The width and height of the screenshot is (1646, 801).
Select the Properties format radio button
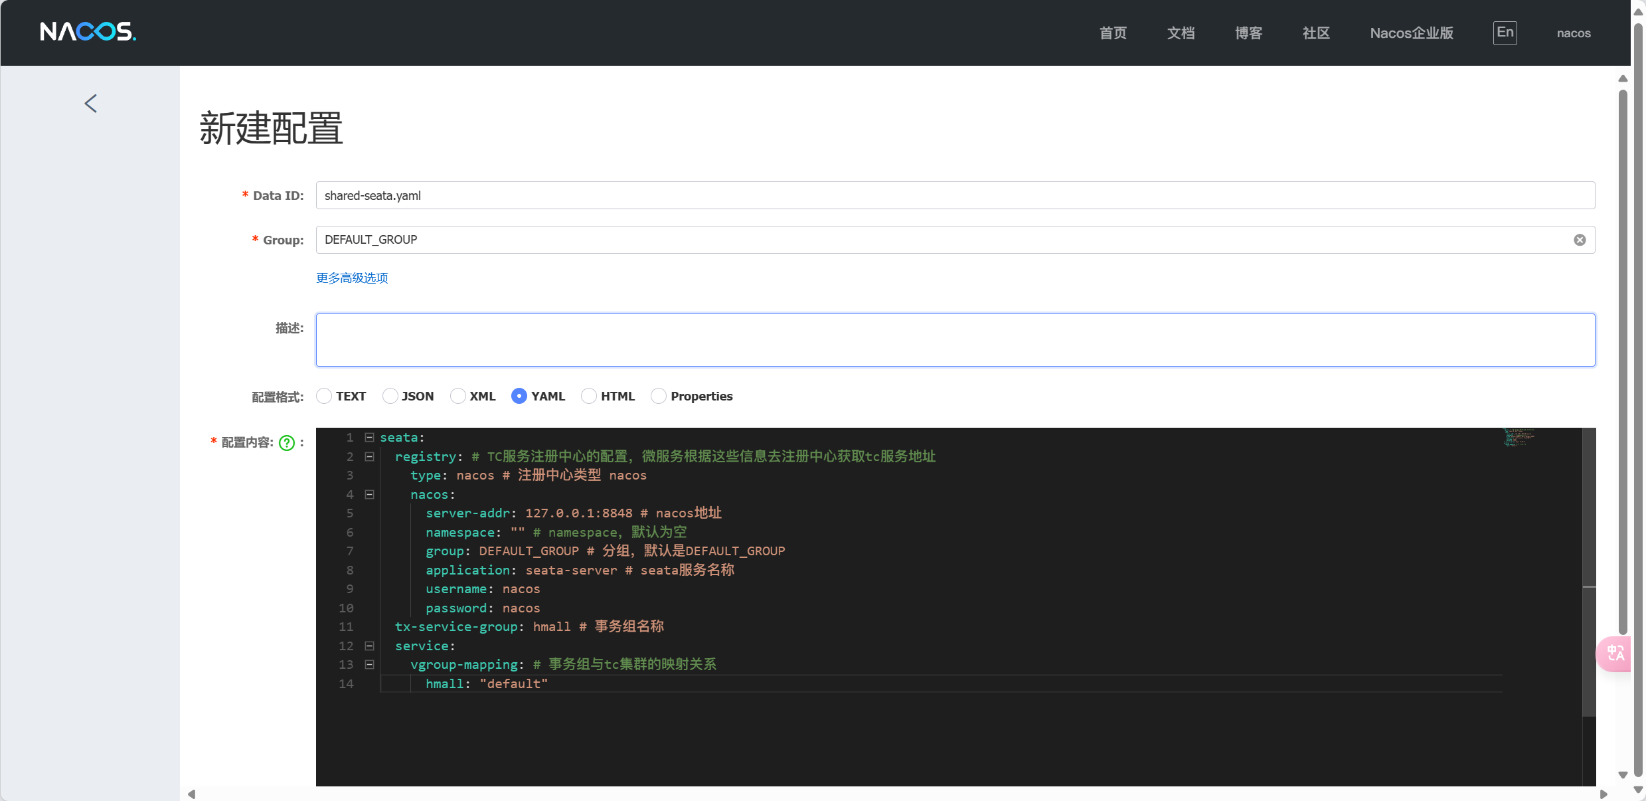pos(659,397)
